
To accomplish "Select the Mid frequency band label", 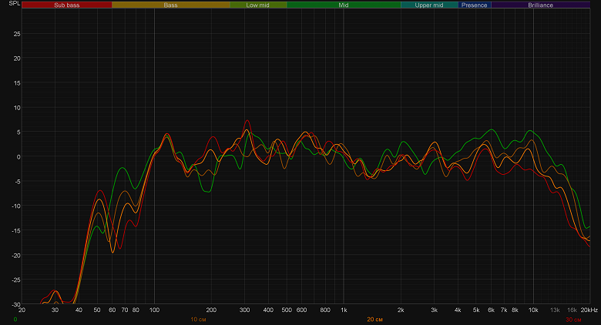I will [x=344, y=5].
